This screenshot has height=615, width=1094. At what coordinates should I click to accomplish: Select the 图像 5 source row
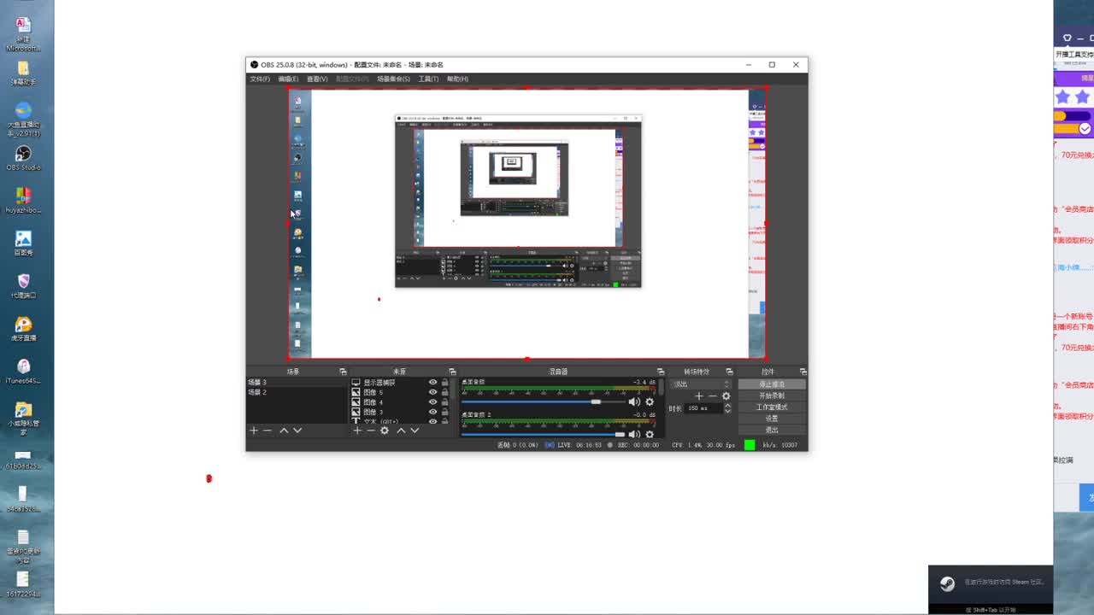[400, 393]
